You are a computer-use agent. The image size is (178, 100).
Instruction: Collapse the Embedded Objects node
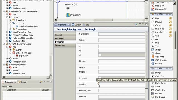click(11, 53)
